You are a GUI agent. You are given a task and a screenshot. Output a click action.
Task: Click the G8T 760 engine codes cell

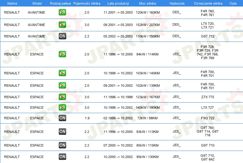208,131
